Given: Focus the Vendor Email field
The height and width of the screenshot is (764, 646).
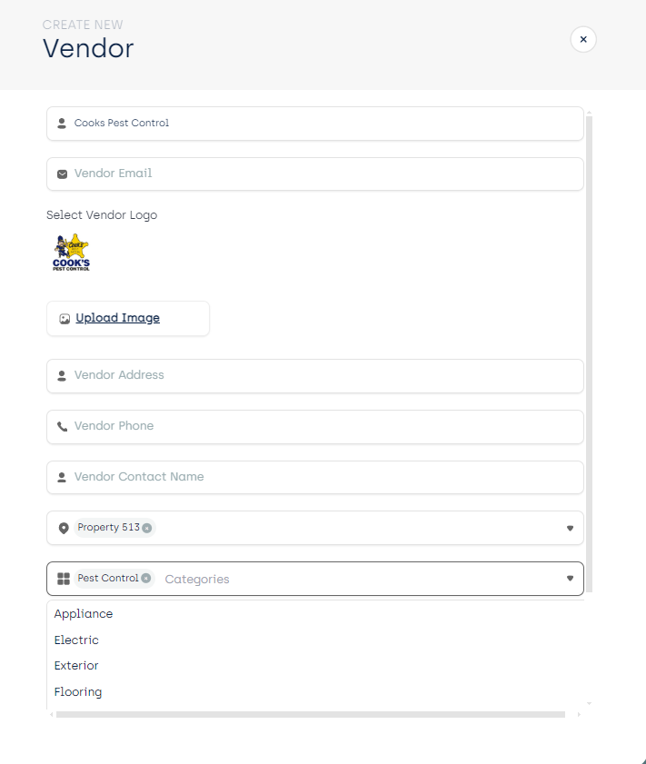Looking at the screenshot, I should pyautogui.click(x=315, y=174).
